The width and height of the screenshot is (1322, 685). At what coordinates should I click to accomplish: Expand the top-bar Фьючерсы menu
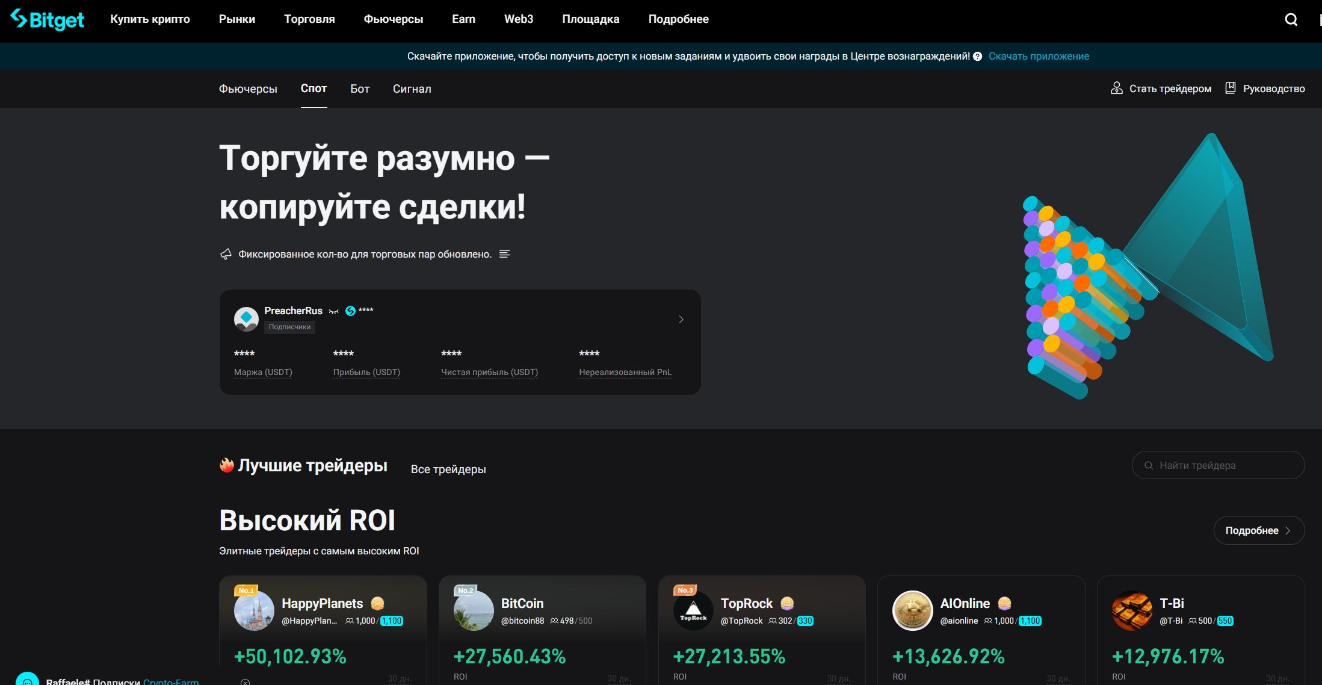(394, 19)
